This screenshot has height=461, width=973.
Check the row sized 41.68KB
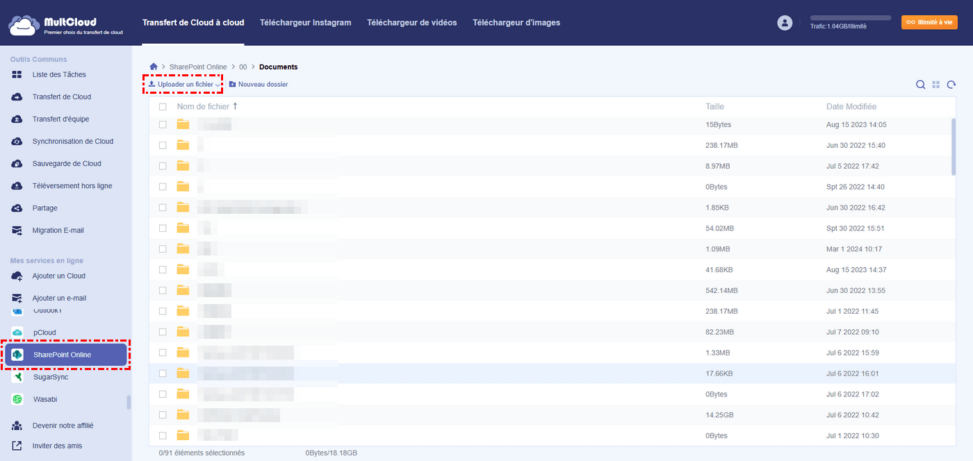tap(163, 269)
